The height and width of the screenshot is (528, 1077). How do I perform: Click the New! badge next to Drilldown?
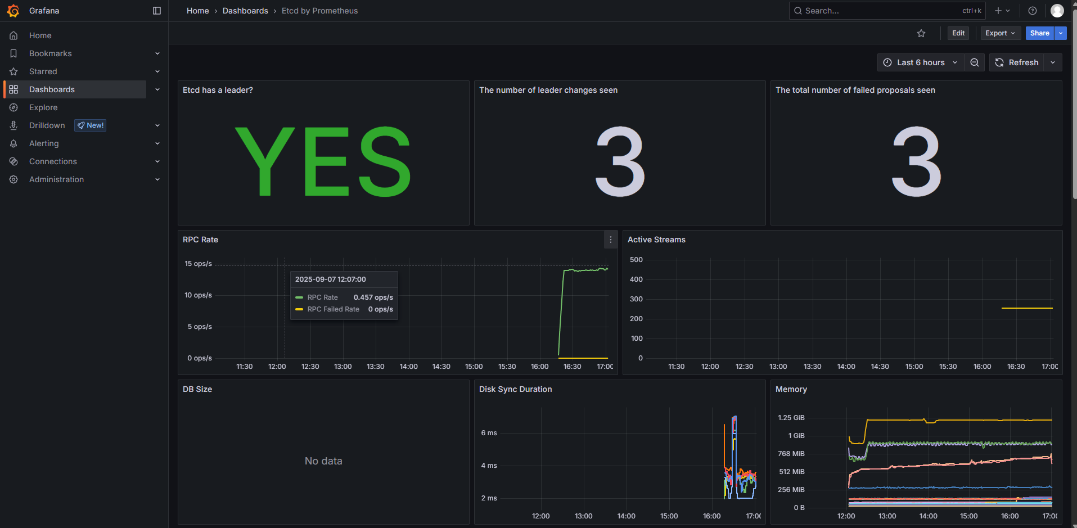point(91,125)
